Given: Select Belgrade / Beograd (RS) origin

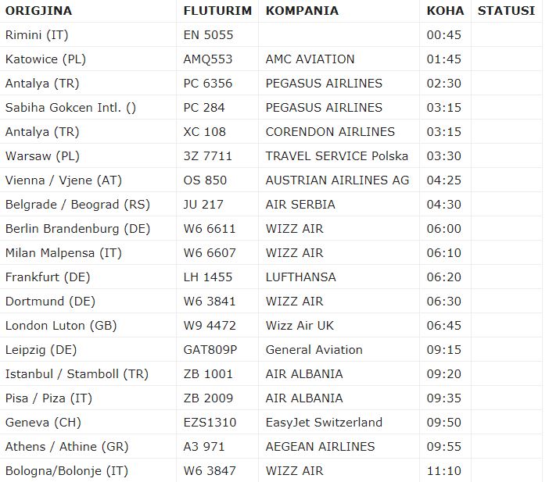Looking at the screenshot, I should (x=77, y=205).
